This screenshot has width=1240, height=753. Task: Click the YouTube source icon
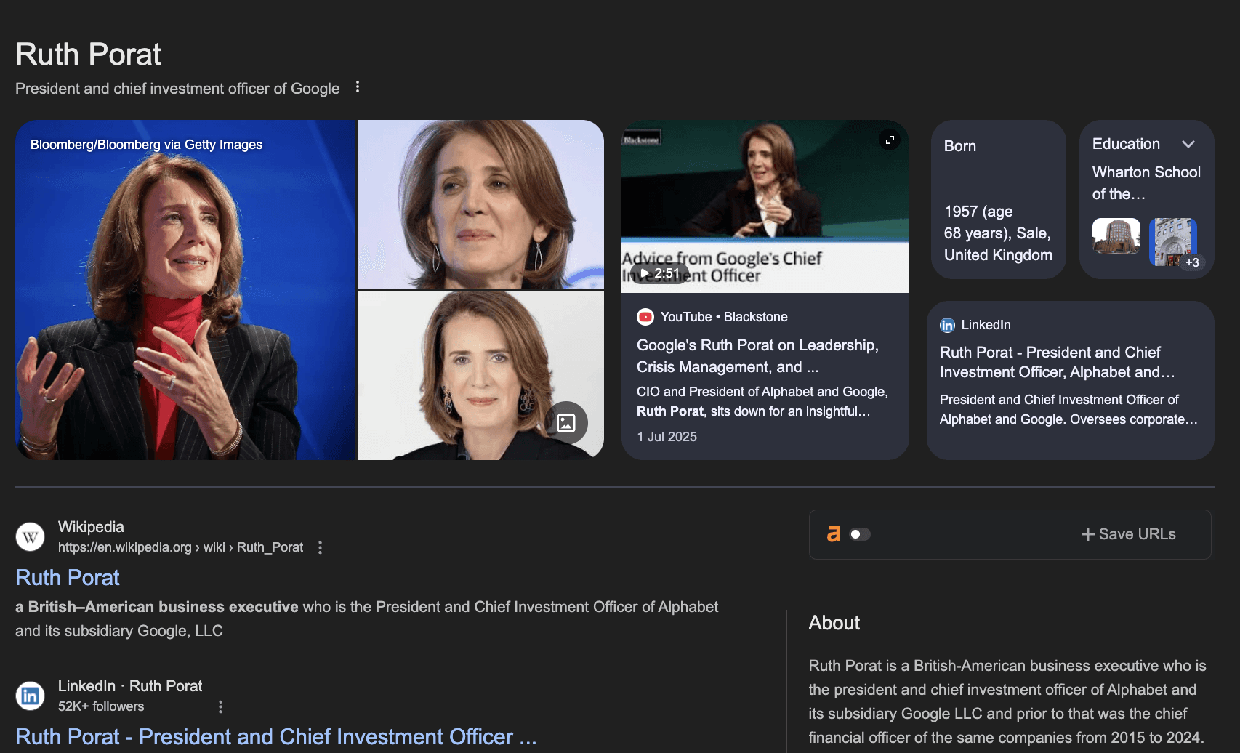point(645,317)
